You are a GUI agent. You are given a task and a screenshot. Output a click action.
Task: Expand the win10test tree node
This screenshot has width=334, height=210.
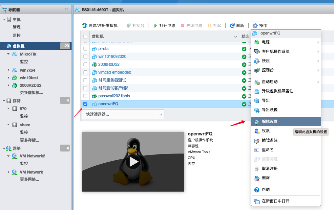9,78
